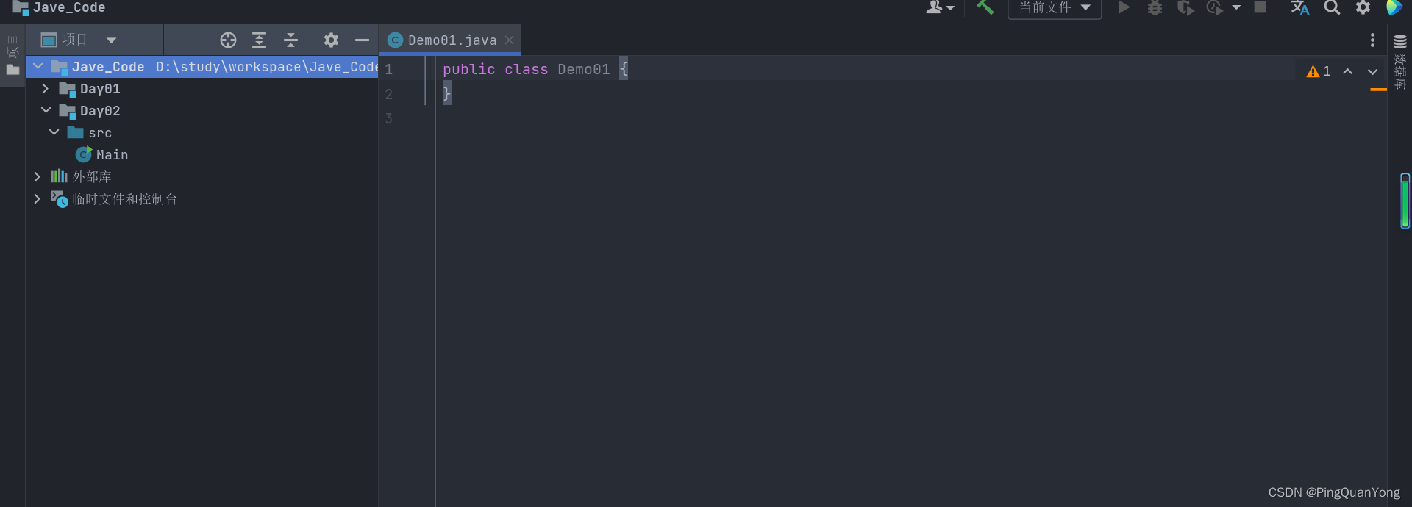Expand the 外部库 node

tap(37, 176)
